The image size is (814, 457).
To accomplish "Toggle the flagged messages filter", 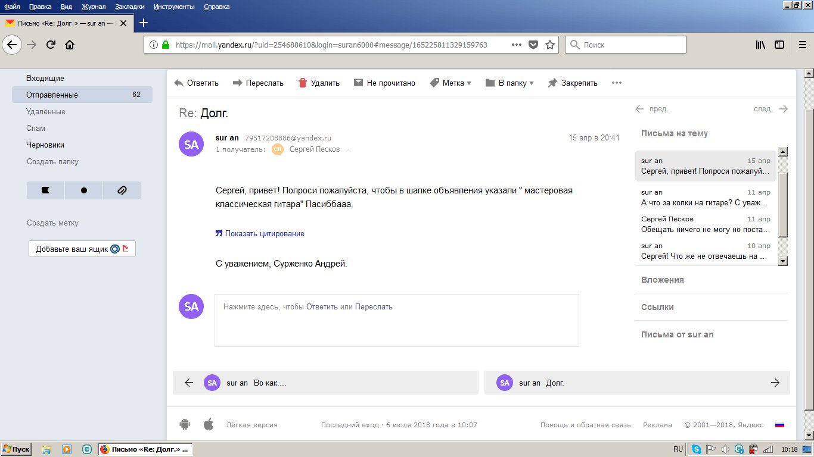I will pyautogui.click(x=45, y=190).
